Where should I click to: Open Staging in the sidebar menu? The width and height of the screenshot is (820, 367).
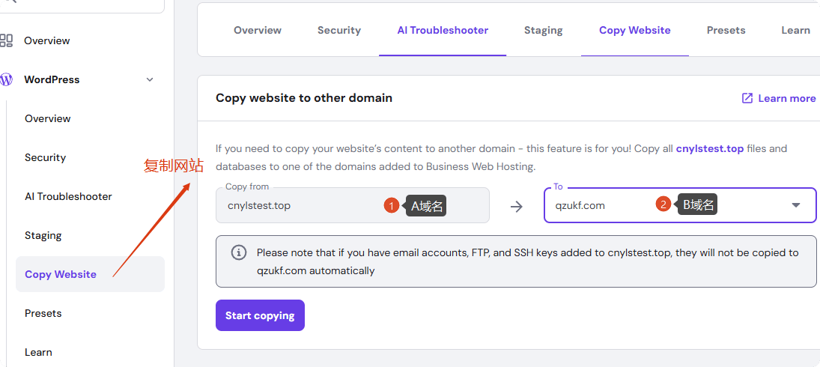(43, 235)
